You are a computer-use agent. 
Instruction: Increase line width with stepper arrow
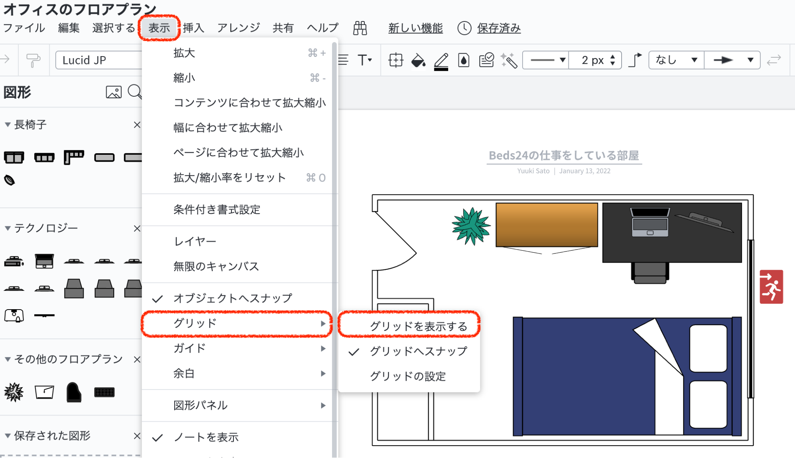click(x=613, y=57)
